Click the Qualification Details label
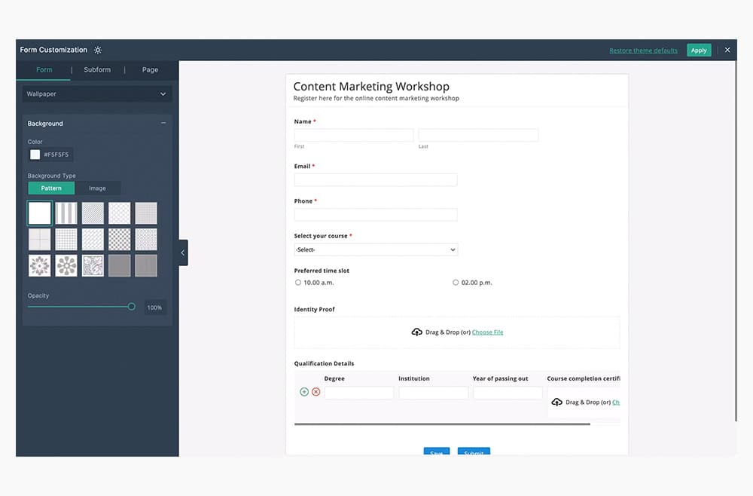The height and width of the screenshot is (496, 753). tap(324, 363)
